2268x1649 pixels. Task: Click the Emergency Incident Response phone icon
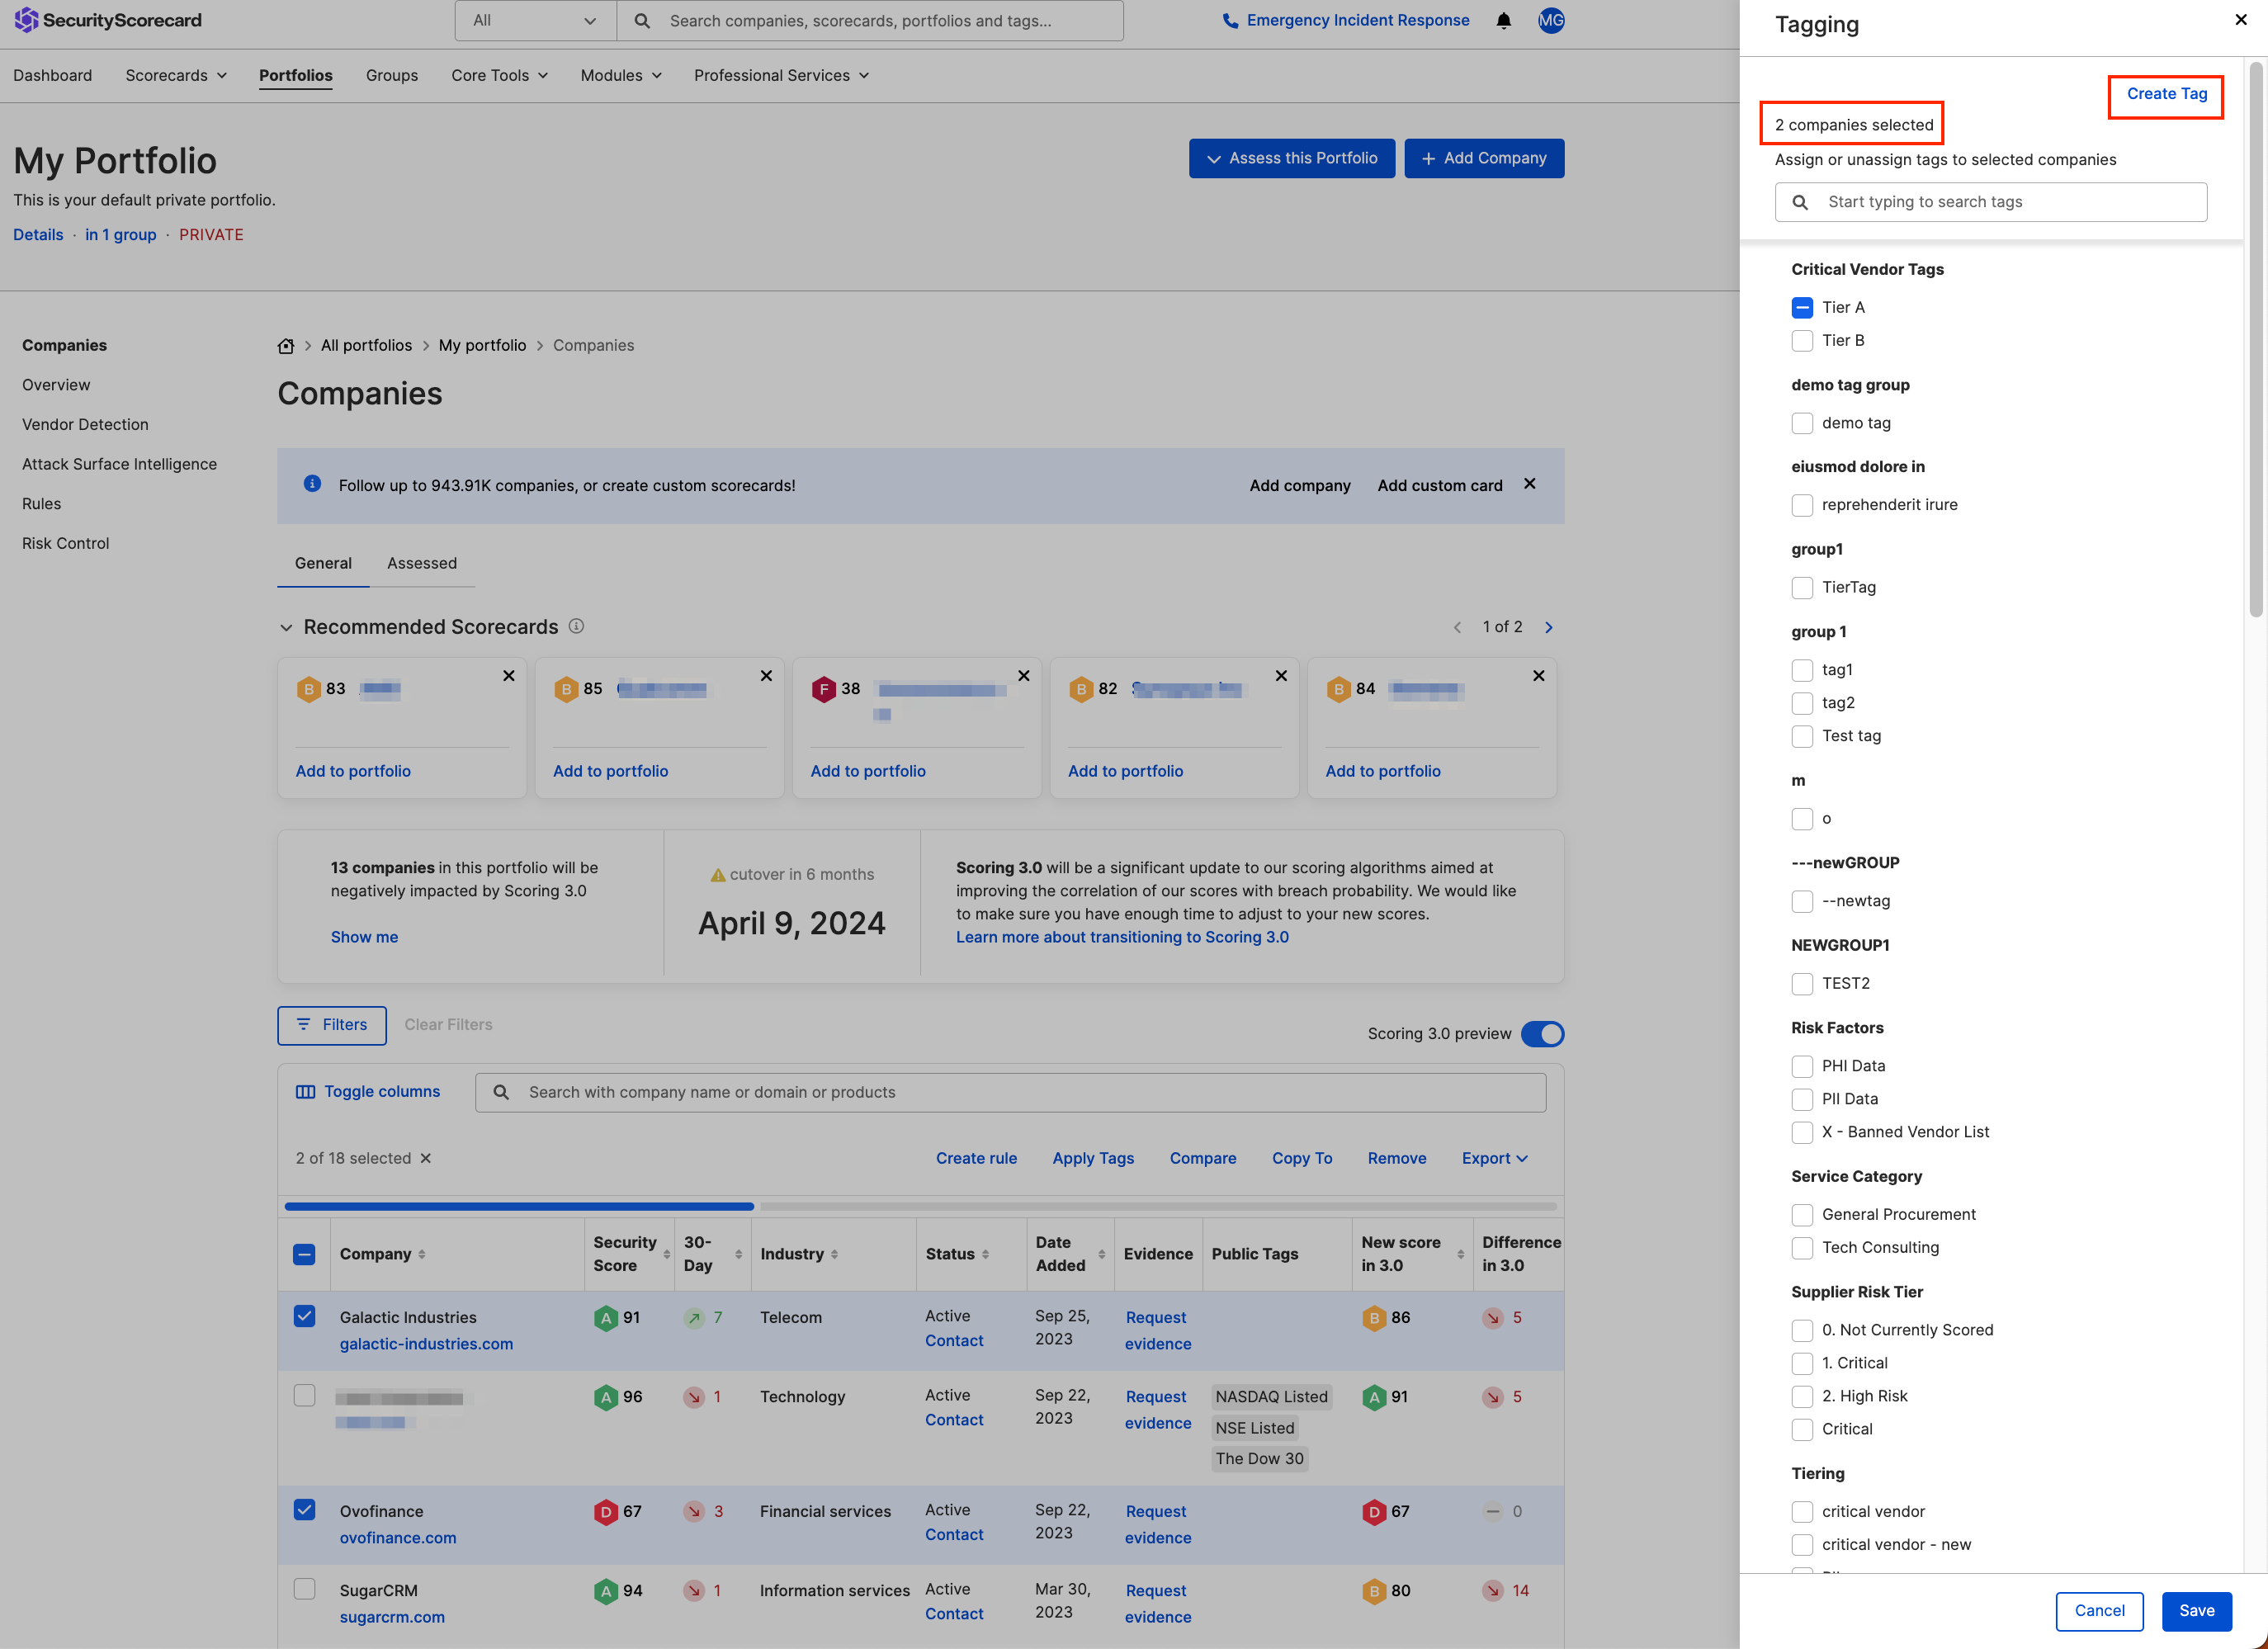point(1230,21)
